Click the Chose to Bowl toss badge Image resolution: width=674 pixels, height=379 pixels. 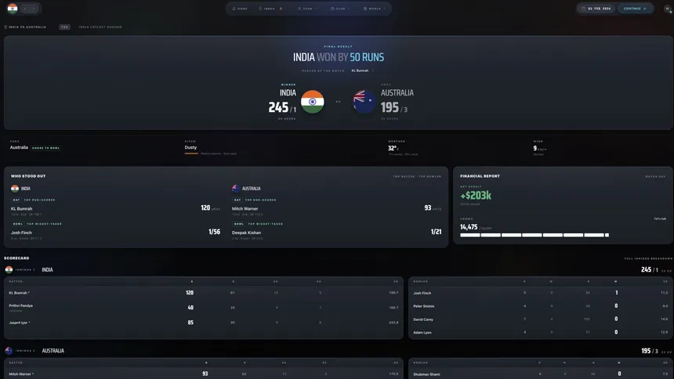[46, 148]
